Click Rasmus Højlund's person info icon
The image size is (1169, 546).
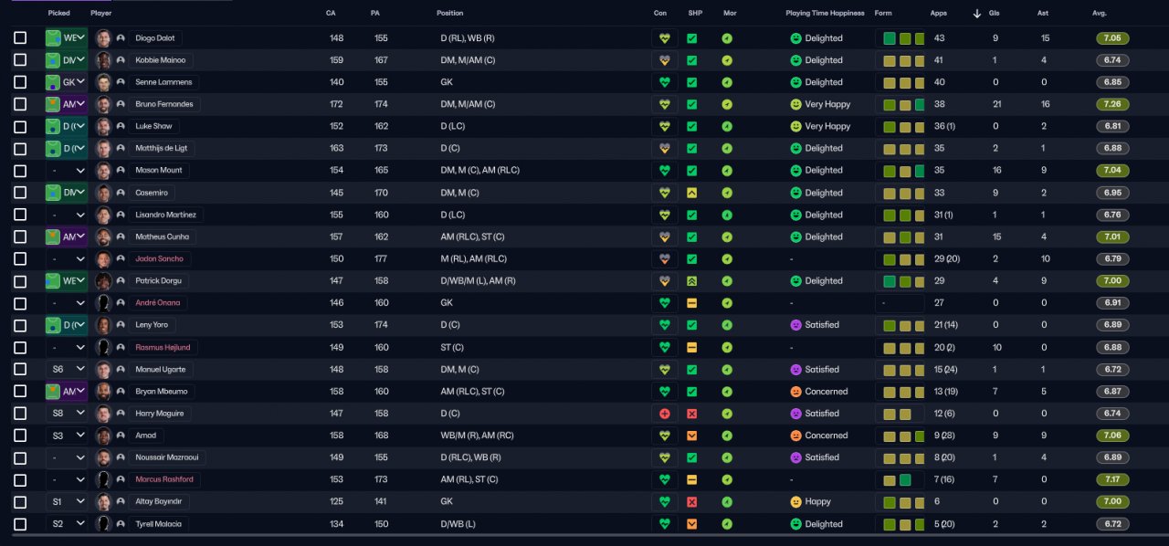tap(121, 348)
